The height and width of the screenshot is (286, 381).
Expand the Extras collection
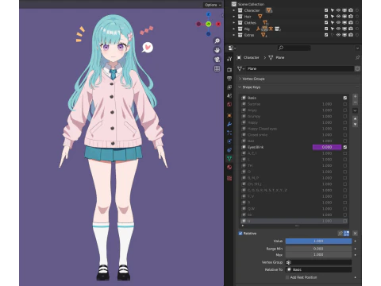(x=233, y=35)
